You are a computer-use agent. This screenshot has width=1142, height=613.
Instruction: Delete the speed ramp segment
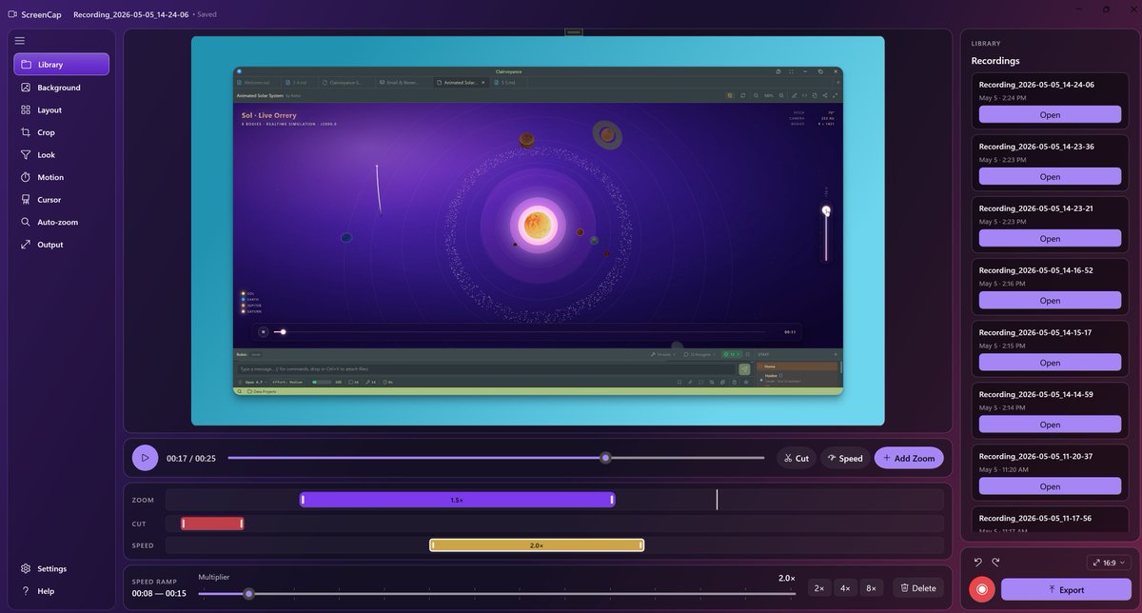[918, 588]
